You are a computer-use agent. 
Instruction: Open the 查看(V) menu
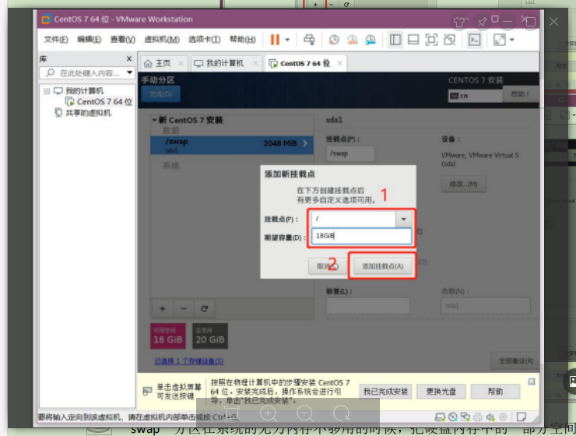(122, 39)
